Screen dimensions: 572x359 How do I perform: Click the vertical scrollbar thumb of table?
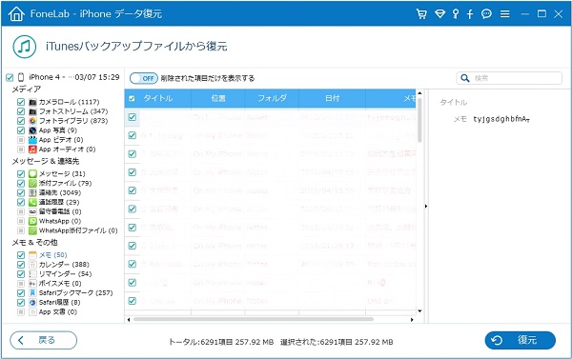(x=419, y=120)
